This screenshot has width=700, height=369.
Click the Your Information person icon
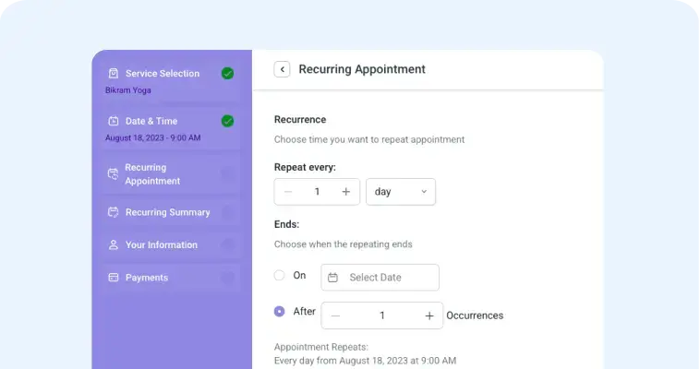click(114, 244)
